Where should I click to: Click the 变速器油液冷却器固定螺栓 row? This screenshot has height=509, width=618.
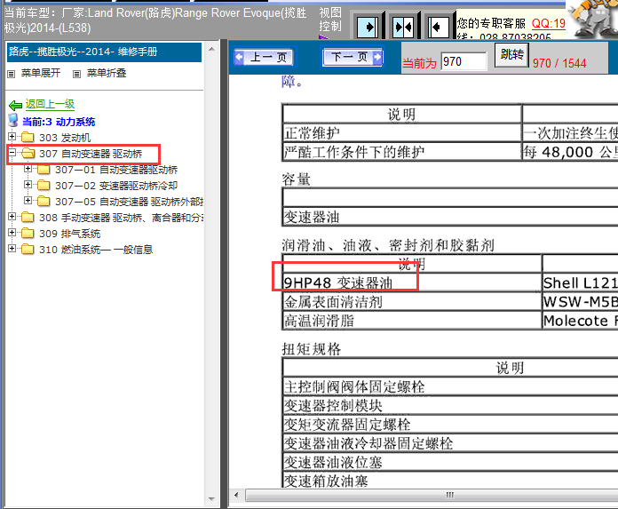click(x=450, y=443)
